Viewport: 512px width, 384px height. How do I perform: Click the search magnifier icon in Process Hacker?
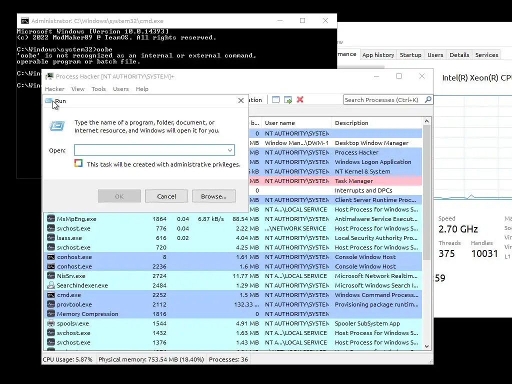[x=428, y=99]
